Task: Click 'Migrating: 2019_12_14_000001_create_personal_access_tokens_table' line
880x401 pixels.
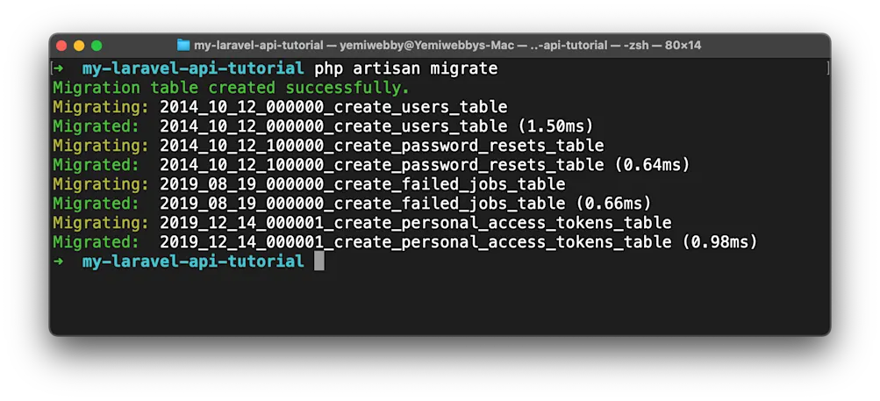Action: 362,223
